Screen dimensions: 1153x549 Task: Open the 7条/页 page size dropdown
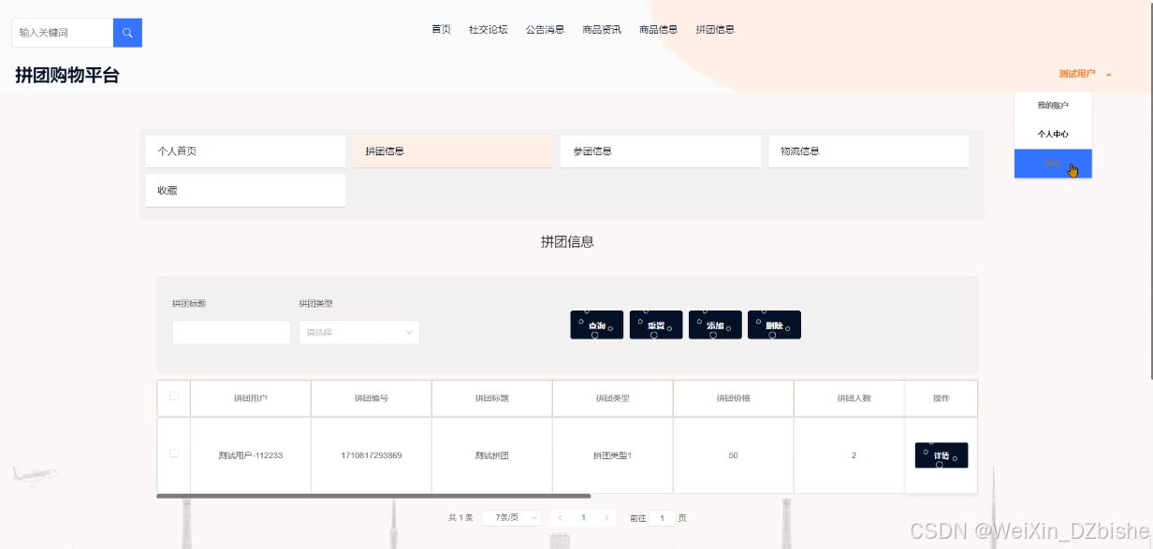[x=512, y=517]
